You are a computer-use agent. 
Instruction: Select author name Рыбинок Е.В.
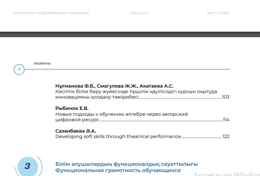coord(72,108)
